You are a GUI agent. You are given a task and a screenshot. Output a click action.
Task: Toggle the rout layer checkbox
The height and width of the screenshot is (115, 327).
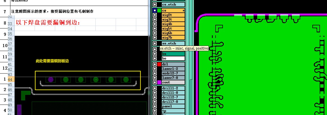click(x=155, y=82)
